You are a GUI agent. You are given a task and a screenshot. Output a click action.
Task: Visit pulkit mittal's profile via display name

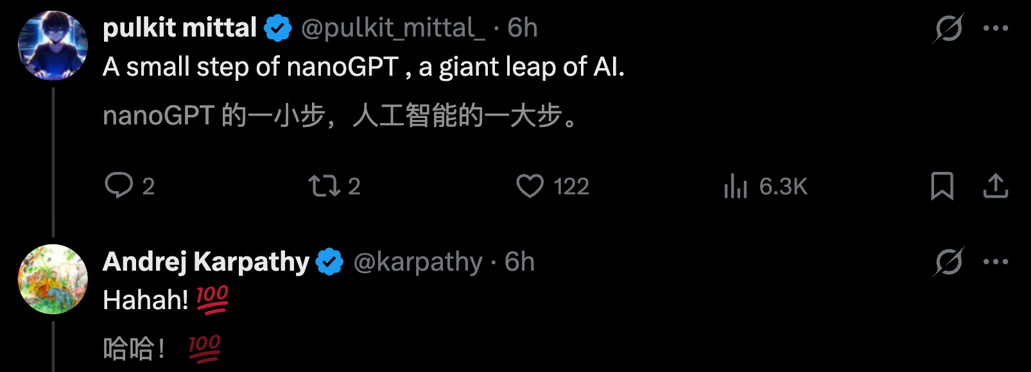click(180, 28)
